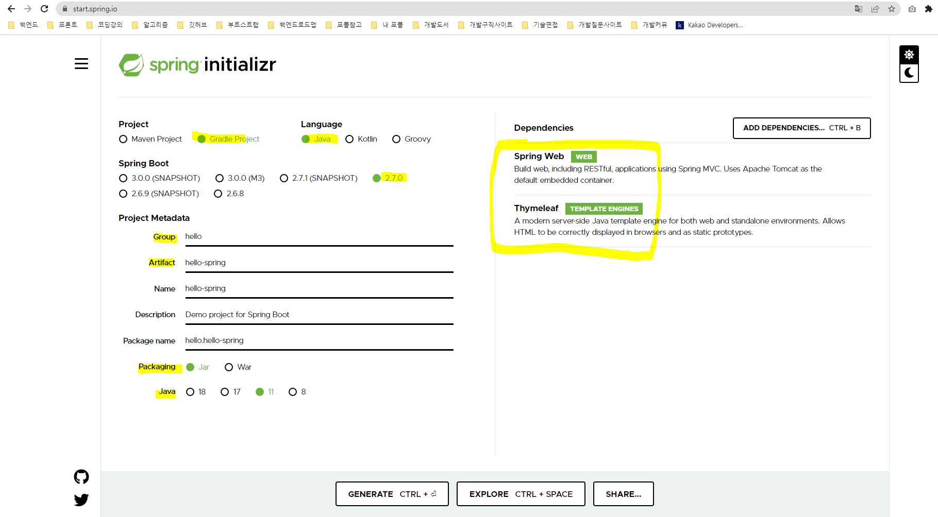The height and width of the screenshot is (517, 938).
Task: Open the 기술면접 bookmark folder
Action: click(x=540, y=25)
